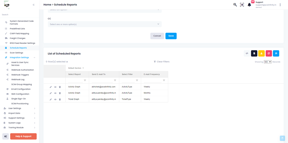View the Ticket Graph report details

[x=55, y=99]
